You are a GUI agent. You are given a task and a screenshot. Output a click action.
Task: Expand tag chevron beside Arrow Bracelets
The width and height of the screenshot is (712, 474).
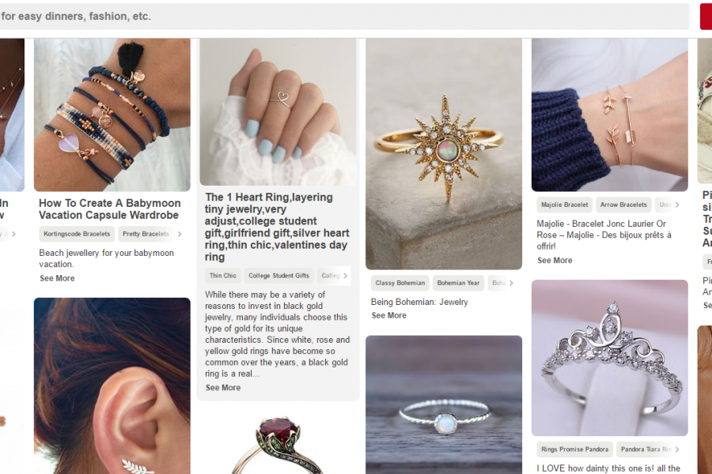(x=677, y=205)
